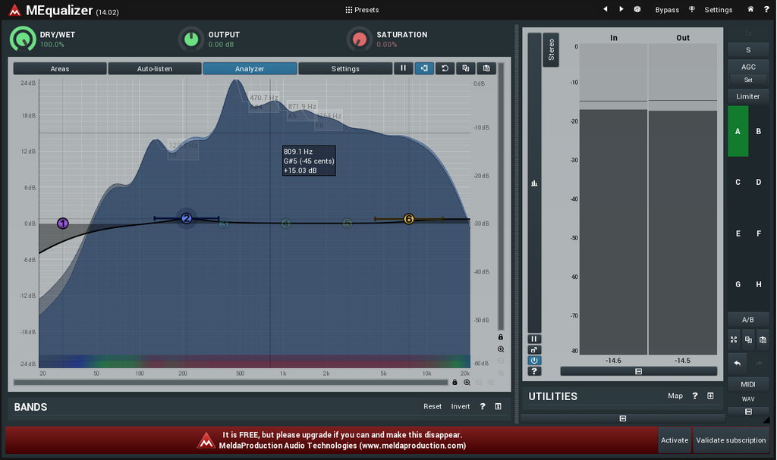Image resolution: width=777 pixels, height=460 pixels.
Task: Click the dice randomize icon
Action: [637, 9]
